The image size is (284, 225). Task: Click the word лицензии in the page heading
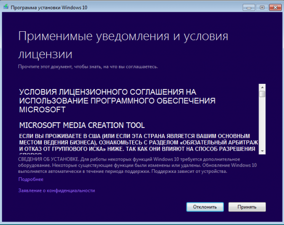[x=45, y=54]
